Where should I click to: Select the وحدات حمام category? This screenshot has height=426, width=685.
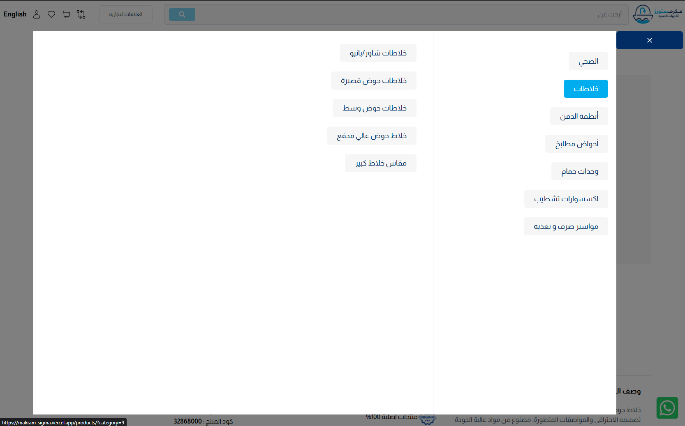coord(579,171)
